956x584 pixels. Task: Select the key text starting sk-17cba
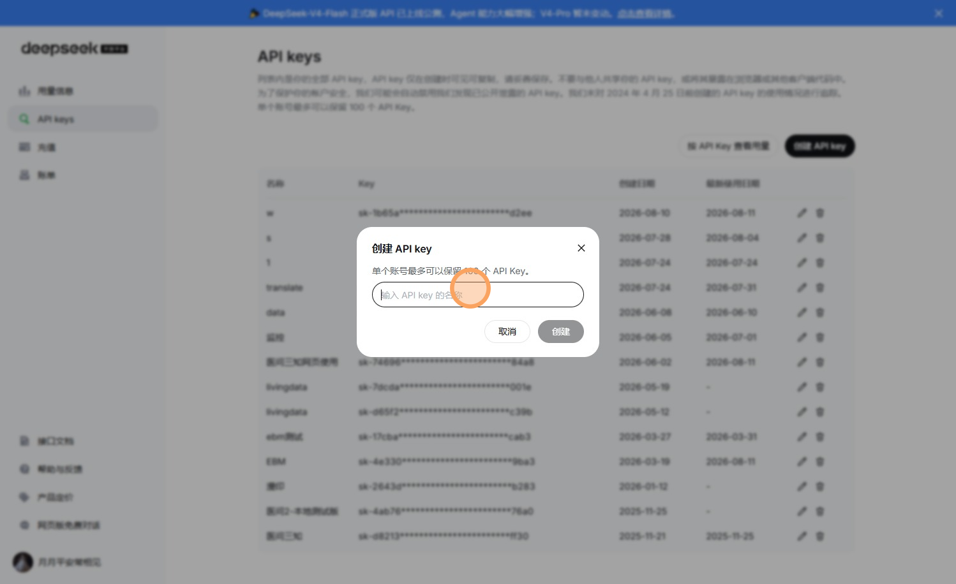(444, 437)
